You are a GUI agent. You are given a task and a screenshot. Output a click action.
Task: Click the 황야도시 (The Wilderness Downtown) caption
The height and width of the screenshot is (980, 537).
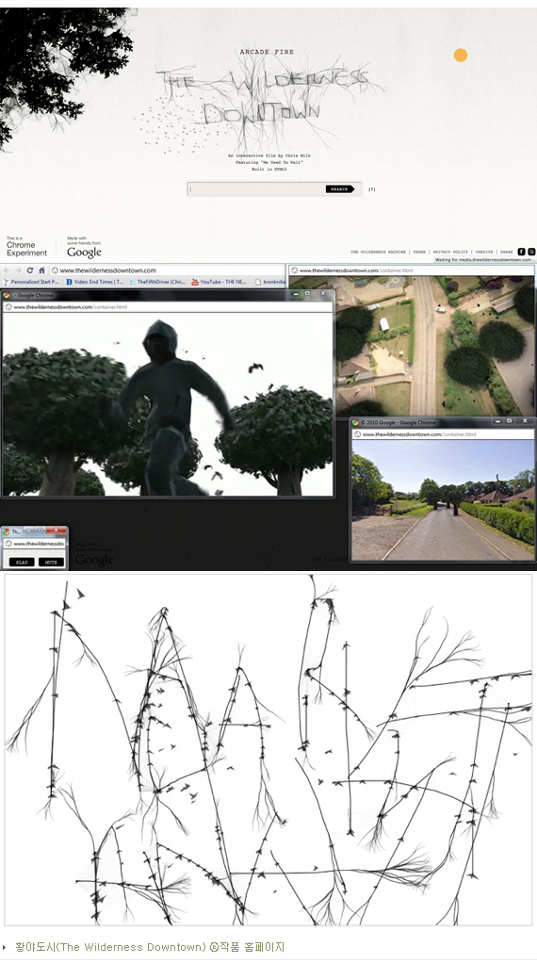(150, 947)
